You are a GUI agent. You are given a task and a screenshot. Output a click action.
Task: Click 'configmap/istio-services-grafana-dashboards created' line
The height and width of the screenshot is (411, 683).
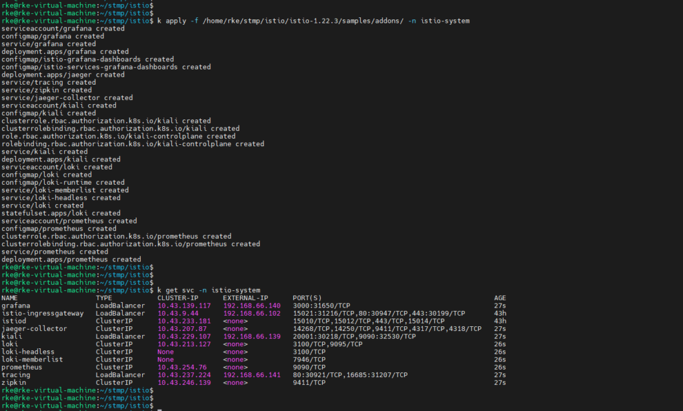[x=106, y=67]
